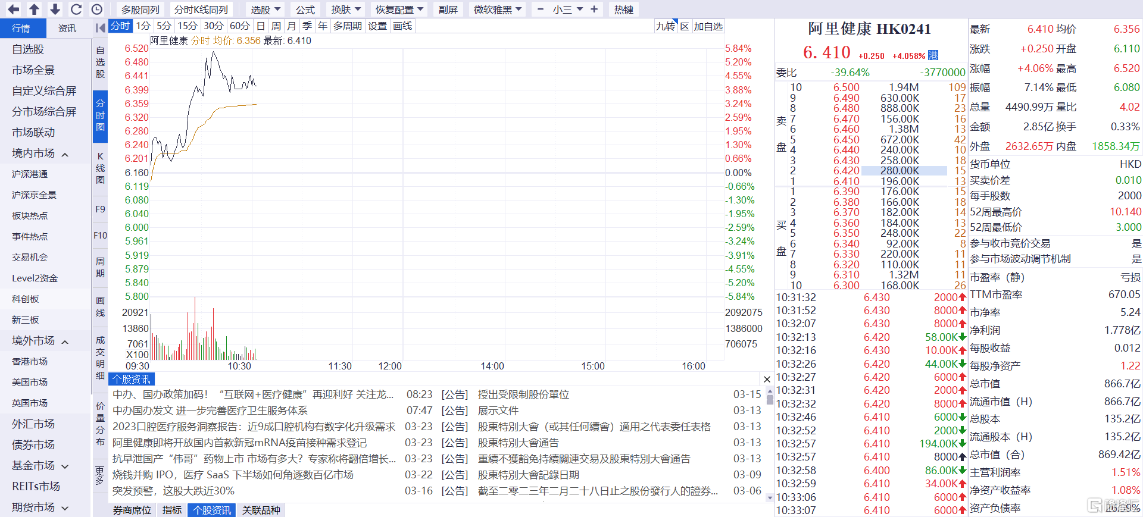1143x517 pixels.
Task: Open the 公式 formula button
Action: pyautogui.click(x=305, y=10)
